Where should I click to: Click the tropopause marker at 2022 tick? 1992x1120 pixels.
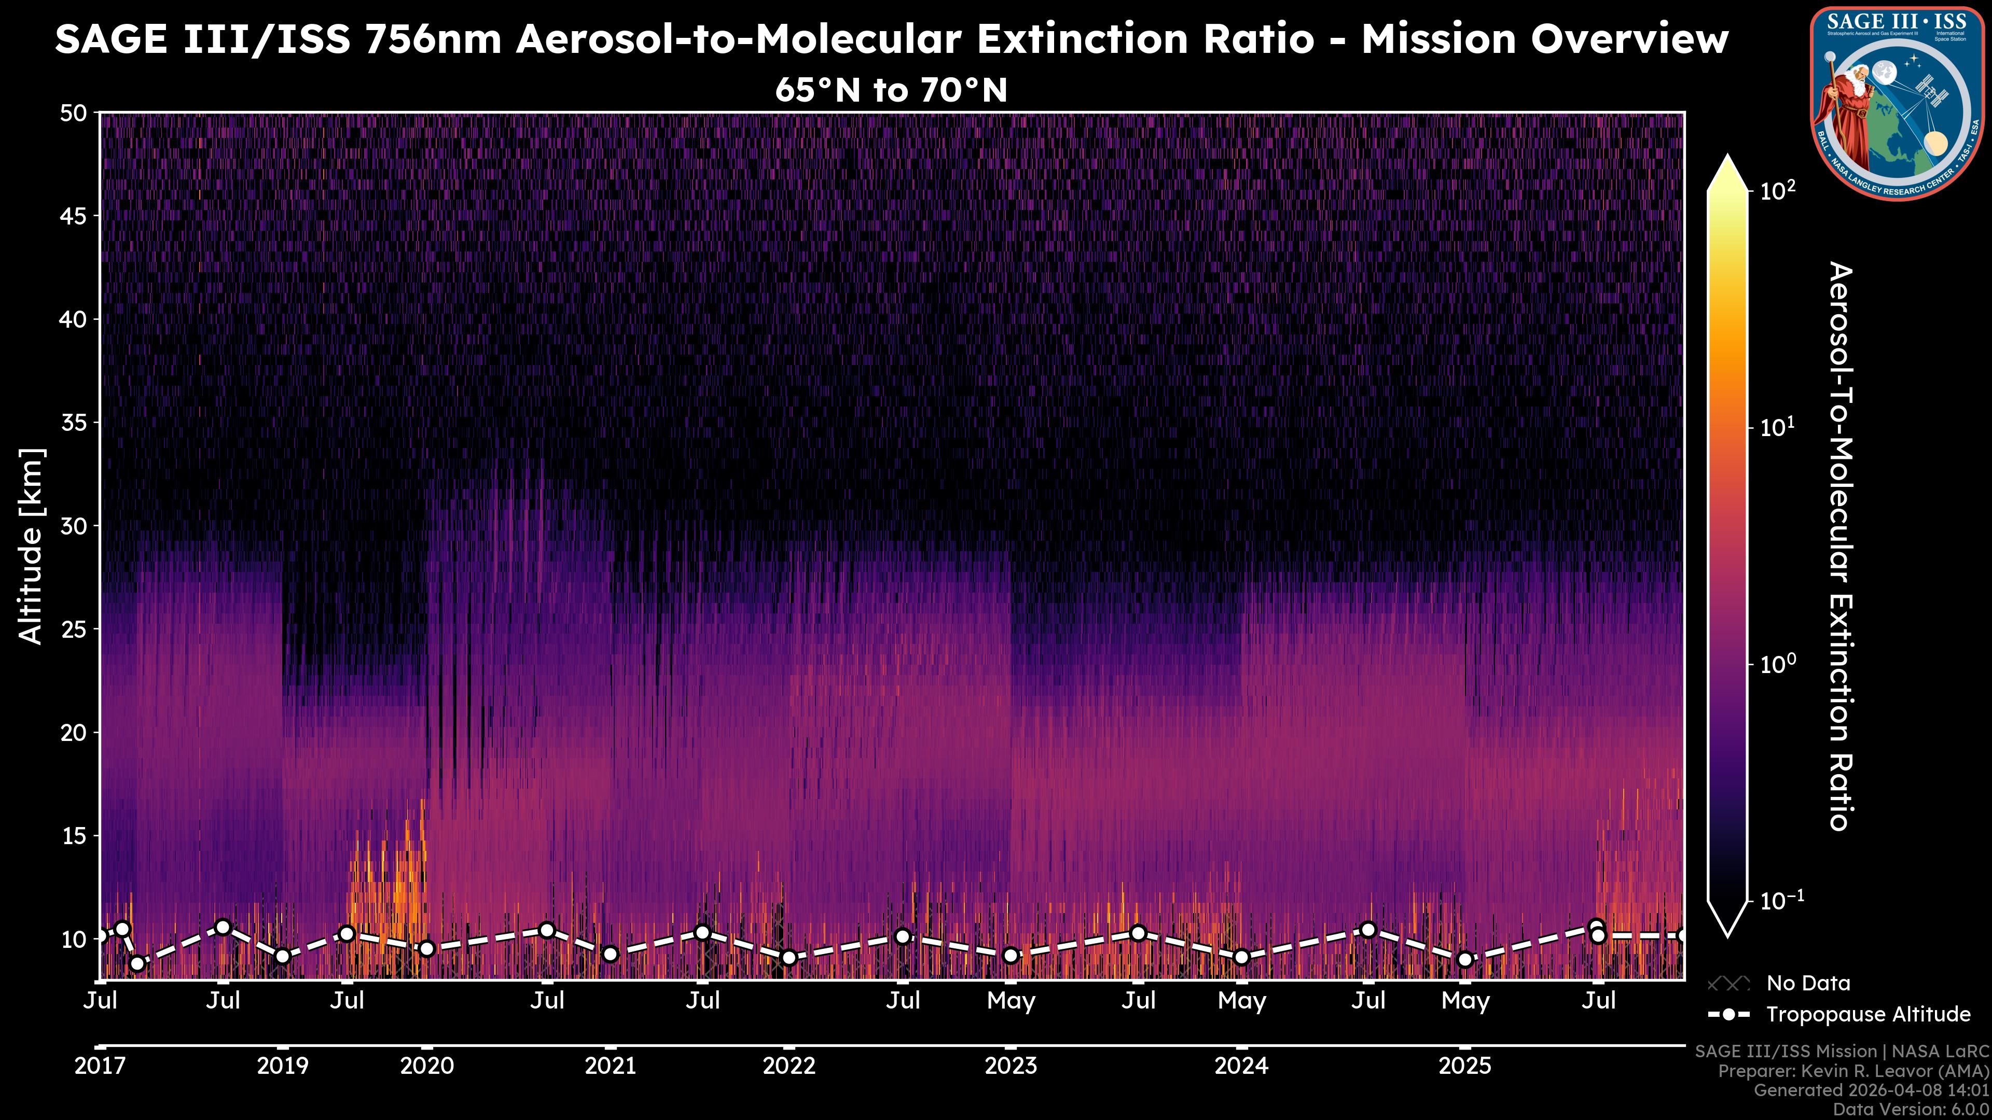789,958
